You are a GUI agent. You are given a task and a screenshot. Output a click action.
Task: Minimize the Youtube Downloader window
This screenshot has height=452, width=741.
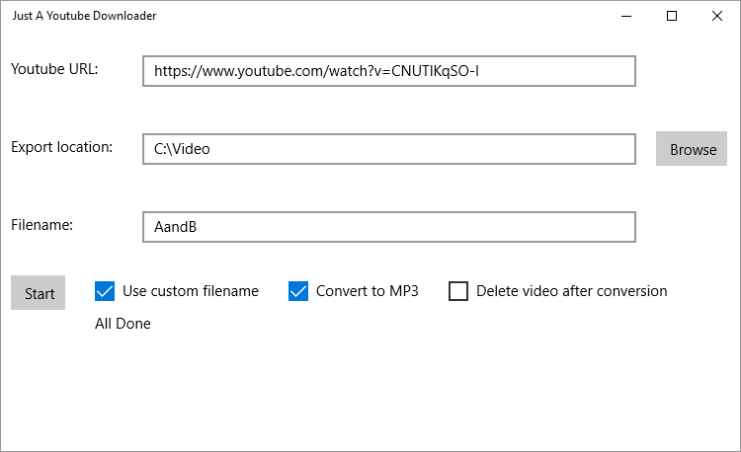626,16
